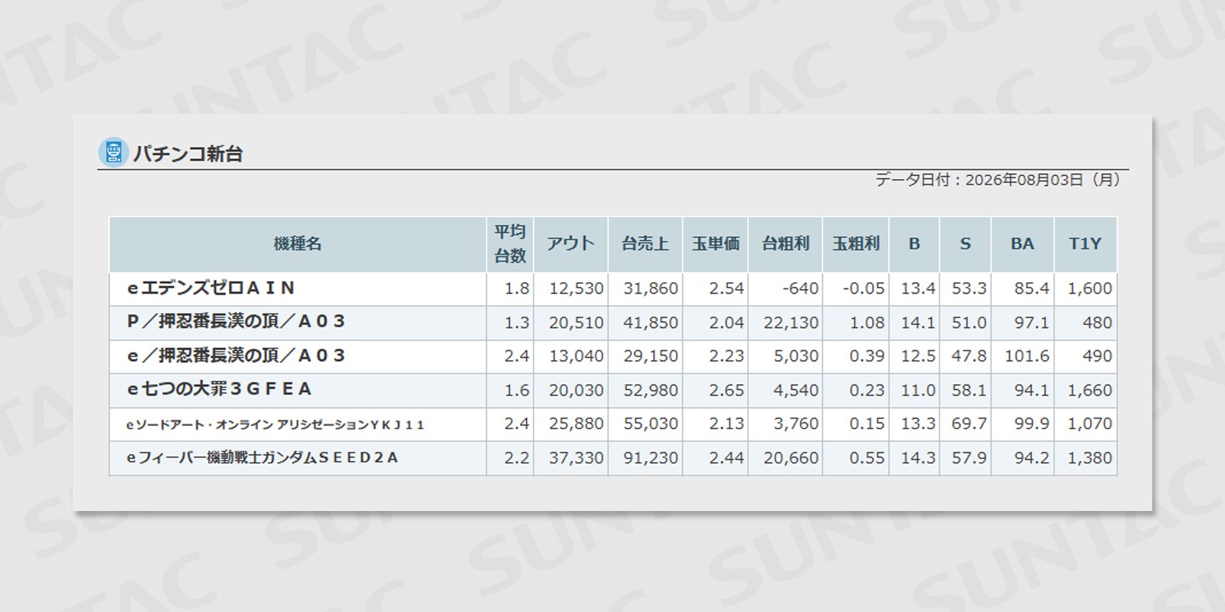Click the 玉粗利 value 1.08
The image size is (1225, 612).
(867, 323)
